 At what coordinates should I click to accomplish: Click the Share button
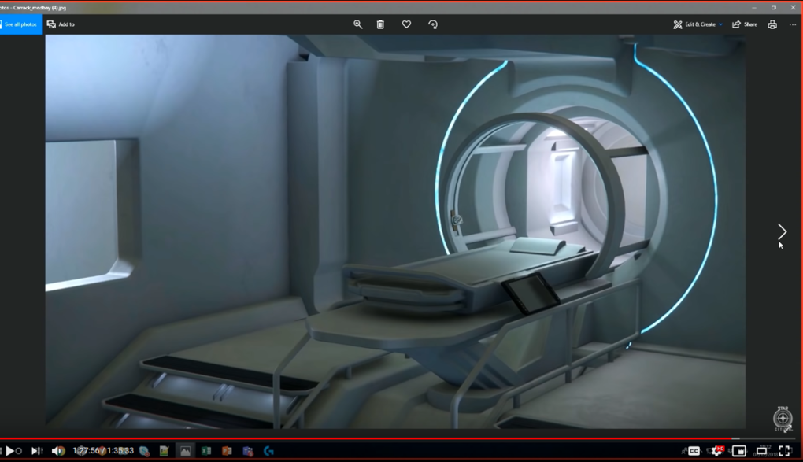[x=744, y=24]
